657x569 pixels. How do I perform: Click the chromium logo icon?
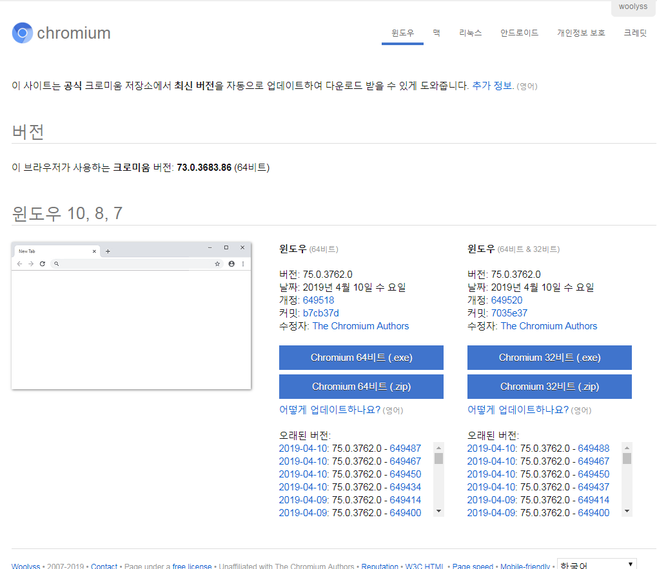23,33
